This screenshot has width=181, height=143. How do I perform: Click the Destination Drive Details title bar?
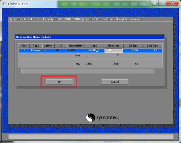tap(90, 37)
